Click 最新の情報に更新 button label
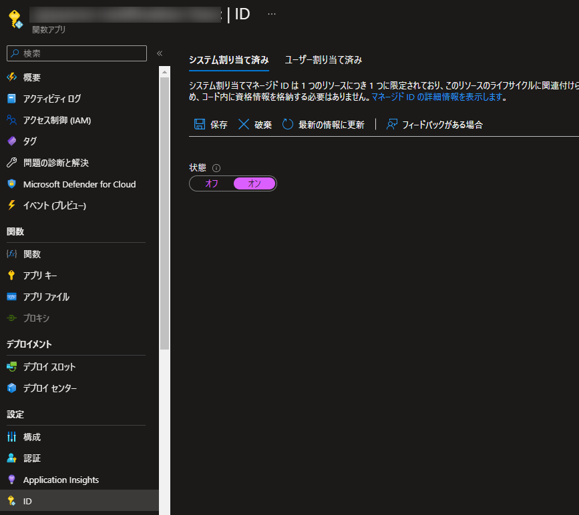The width and height of the screenshot is (579, 515). 331,125
